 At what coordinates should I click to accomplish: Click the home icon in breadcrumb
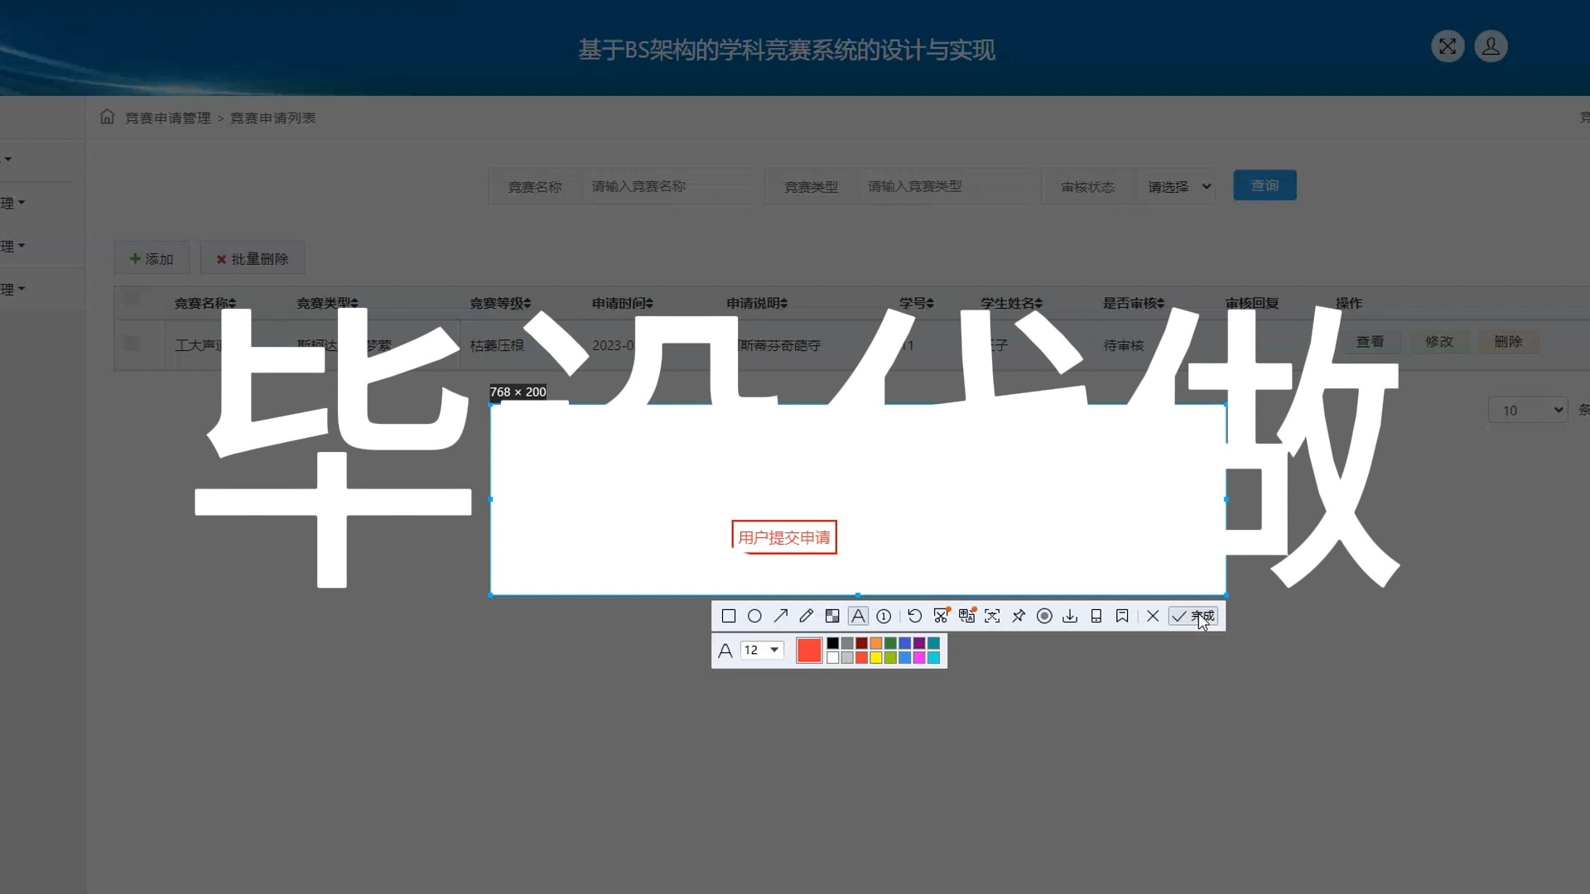(x=107, y=117)
